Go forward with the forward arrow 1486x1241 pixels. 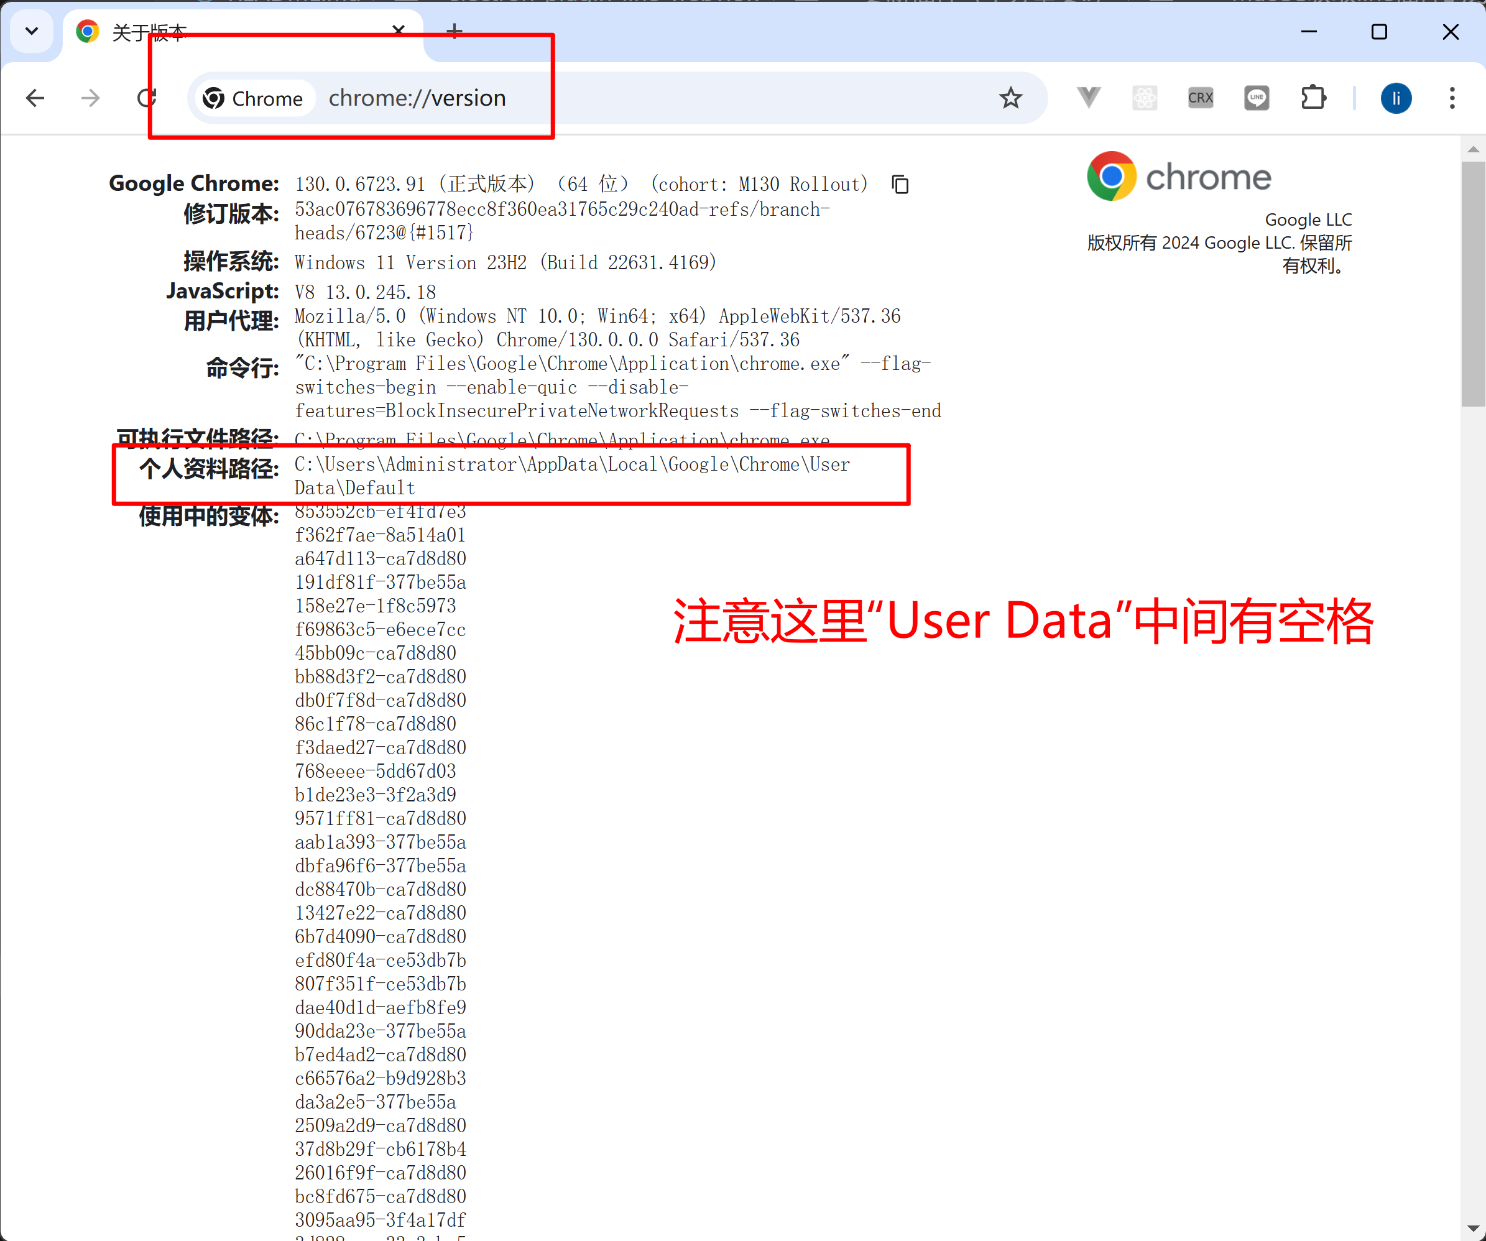91,98
